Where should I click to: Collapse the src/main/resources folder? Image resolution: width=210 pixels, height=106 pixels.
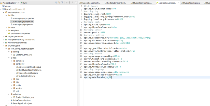coord(4,12)
